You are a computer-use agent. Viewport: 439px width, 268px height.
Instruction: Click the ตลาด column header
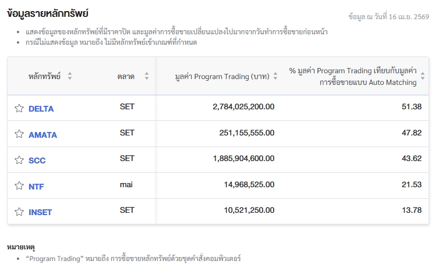tap(126, 76)
